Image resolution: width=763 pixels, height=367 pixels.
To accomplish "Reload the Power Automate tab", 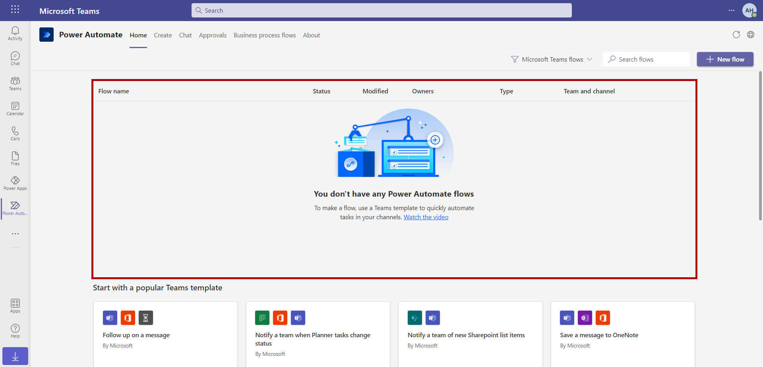I will coord(736,35).
